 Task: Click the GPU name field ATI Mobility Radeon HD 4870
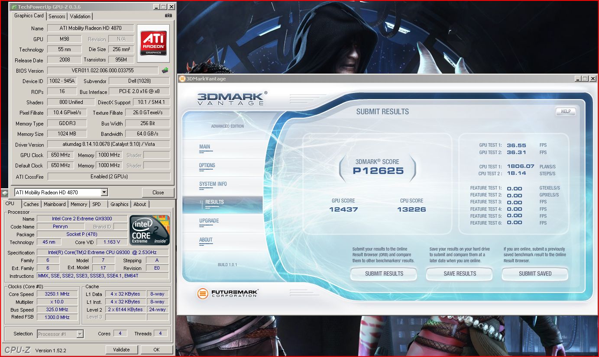point(91,28)
